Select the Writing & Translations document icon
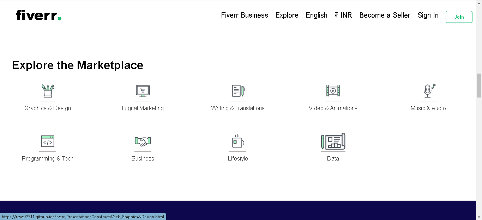Viewport: 482px width, 220px height. pos(238,91)
